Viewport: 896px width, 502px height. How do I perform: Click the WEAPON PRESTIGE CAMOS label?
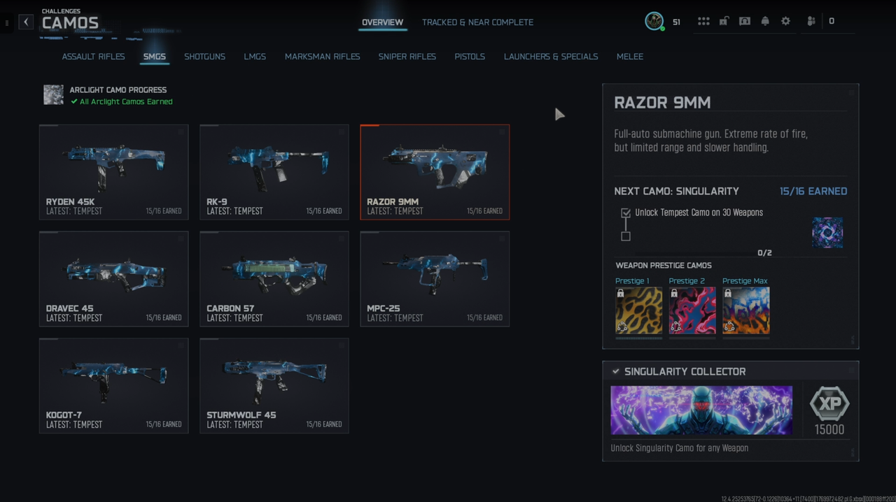click(664, 266)
